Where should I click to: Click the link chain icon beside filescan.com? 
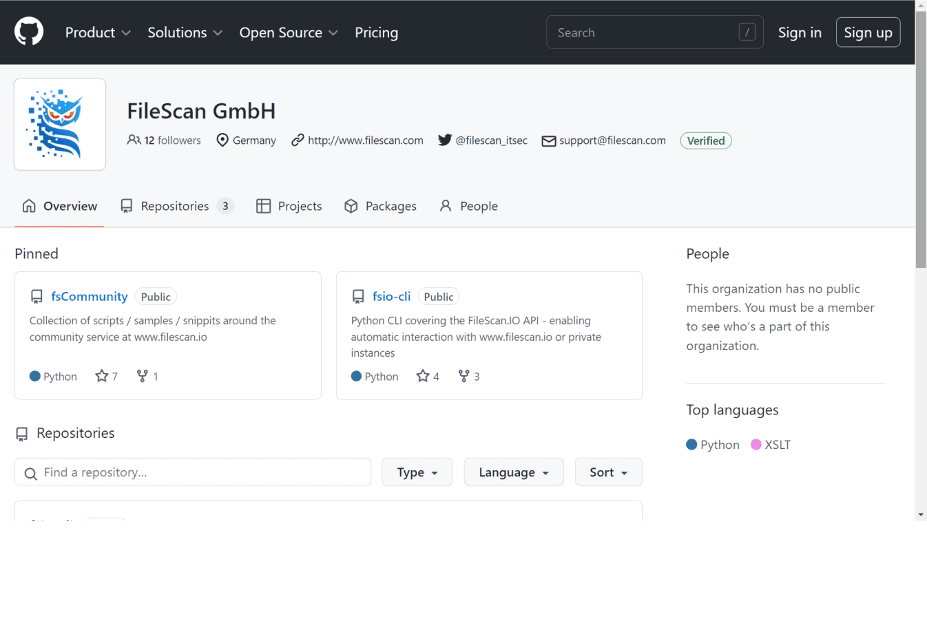(298, 140)
